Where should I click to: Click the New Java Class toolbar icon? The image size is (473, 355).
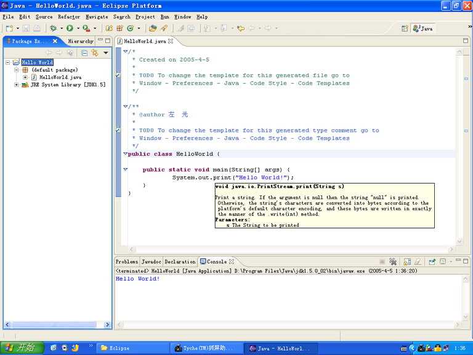point(130,28)
